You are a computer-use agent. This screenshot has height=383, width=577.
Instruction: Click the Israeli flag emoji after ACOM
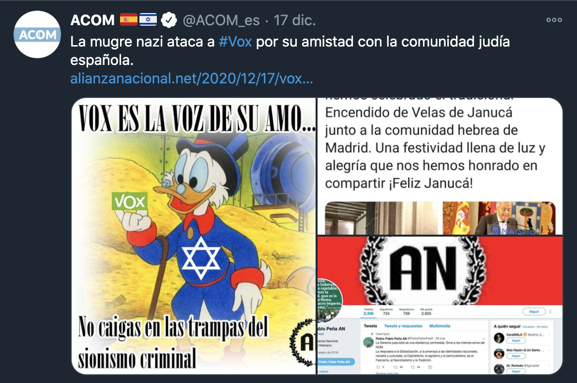tap(148, 19)
